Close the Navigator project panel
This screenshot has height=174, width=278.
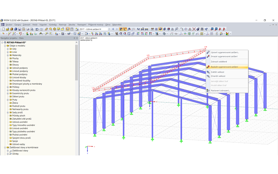click(x=77, y=38)
